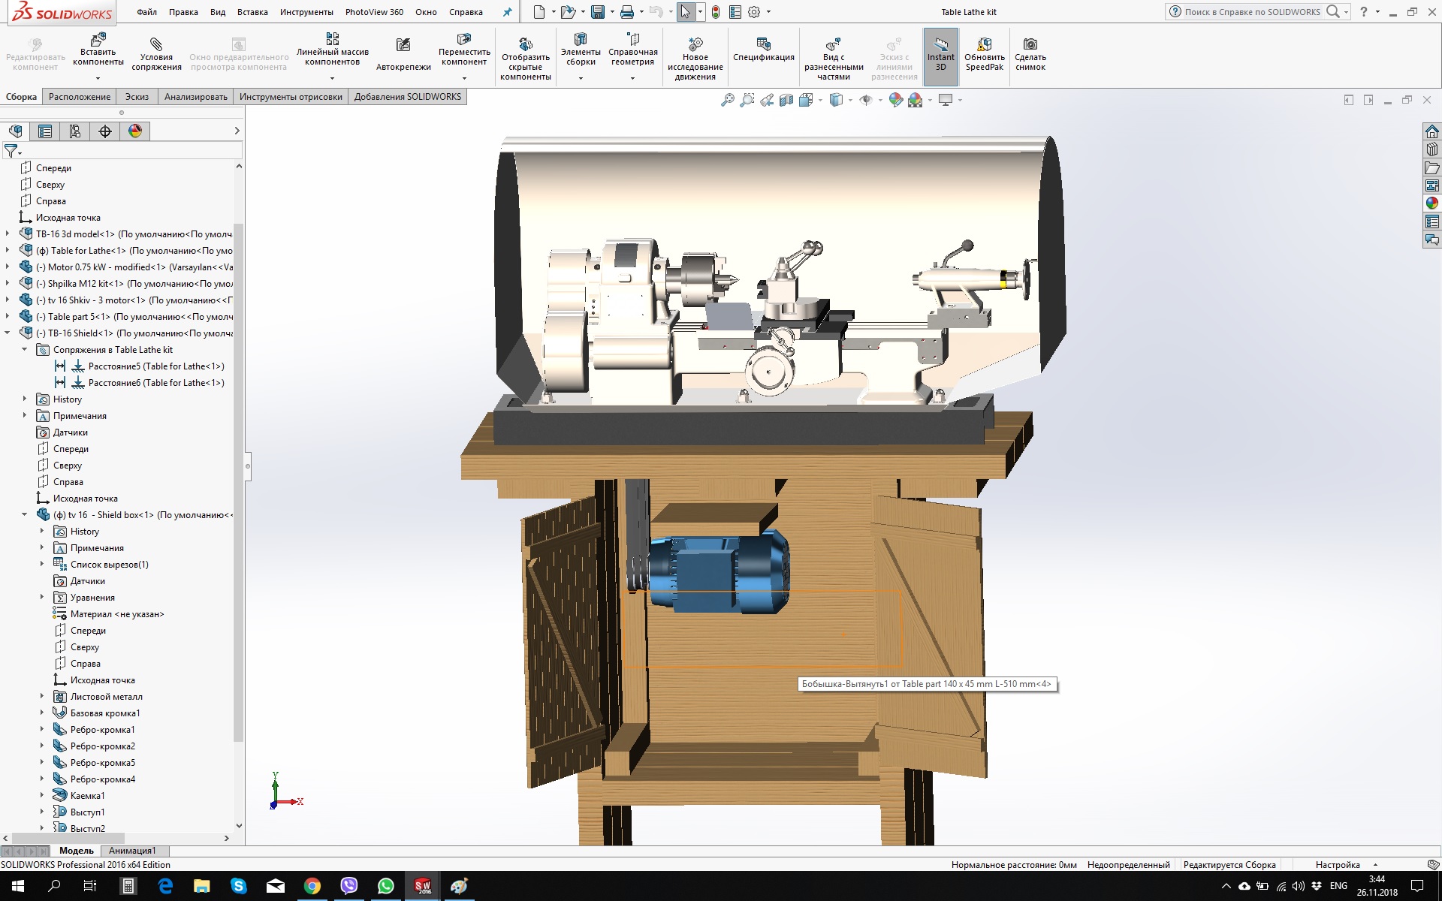
Task: Click the SOLIDWORKS help search field
Action: click(1251, 12)
